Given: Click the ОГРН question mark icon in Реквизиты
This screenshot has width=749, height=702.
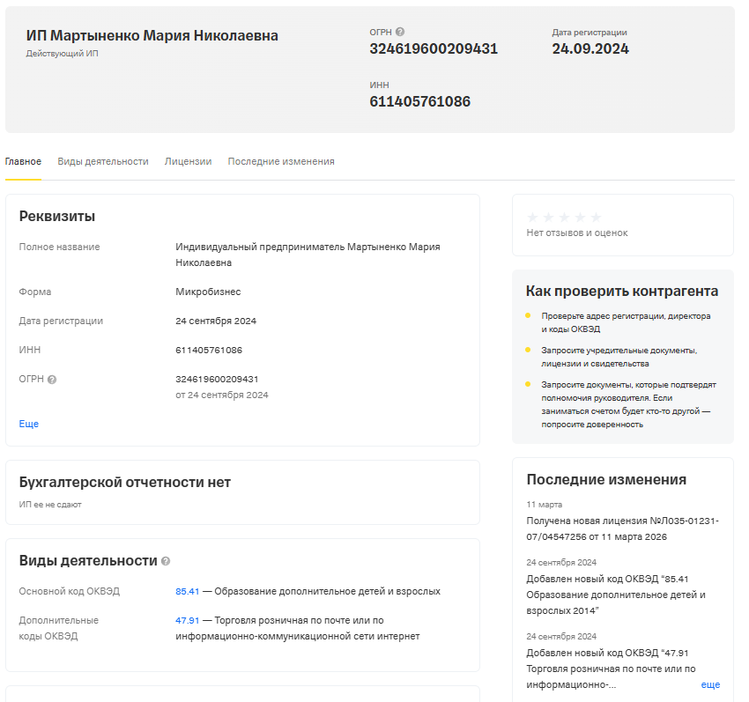Looking at the screenshot, I should 52,380.
